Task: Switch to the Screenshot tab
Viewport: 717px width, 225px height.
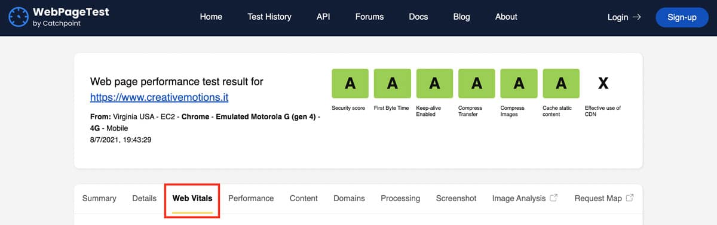Action: (456, 198)
